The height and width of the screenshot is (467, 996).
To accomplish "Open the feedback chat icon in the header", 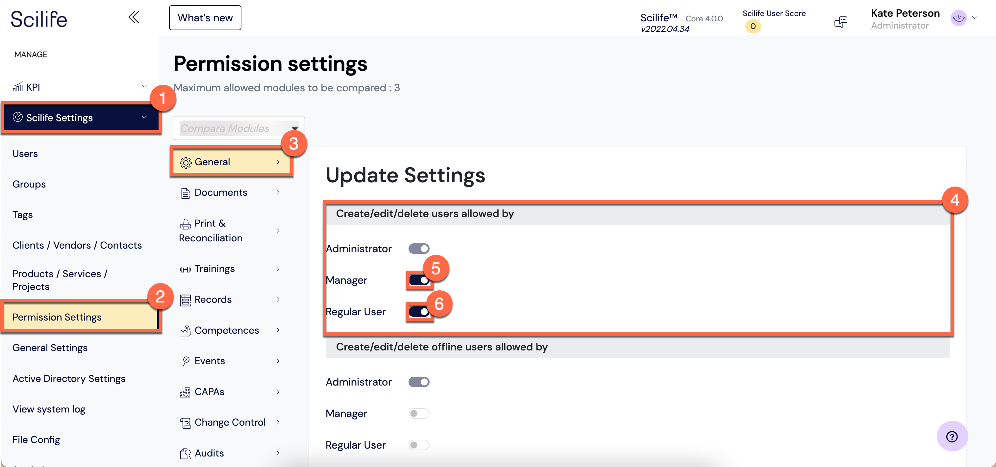I will tap(841, 22).
